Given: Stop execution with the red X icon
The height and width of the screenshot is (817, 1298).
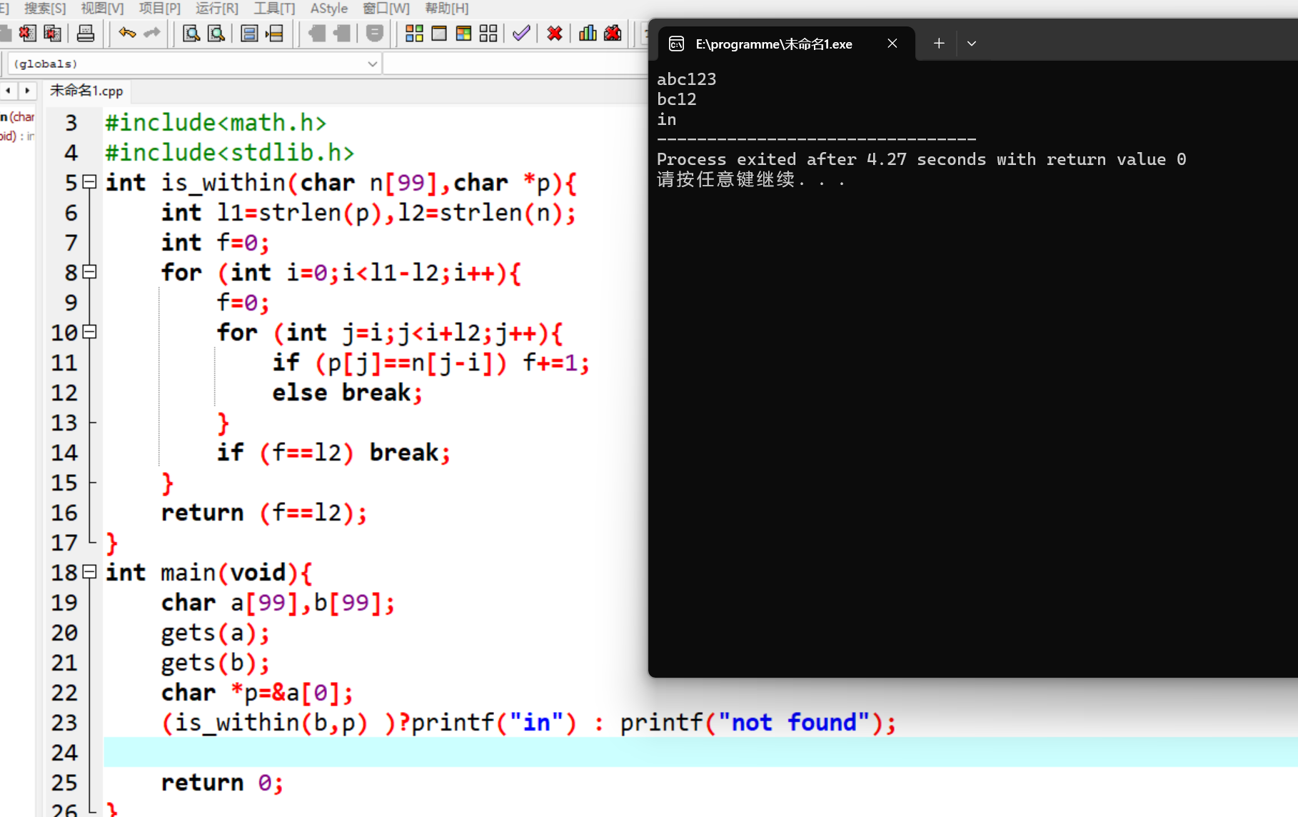Looking at the screenshot, I should click(x=555, y=33).
